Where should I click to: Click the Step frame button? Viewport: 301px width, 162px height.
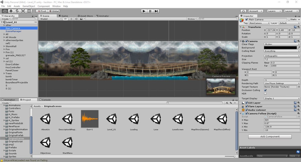pos(156,11)
